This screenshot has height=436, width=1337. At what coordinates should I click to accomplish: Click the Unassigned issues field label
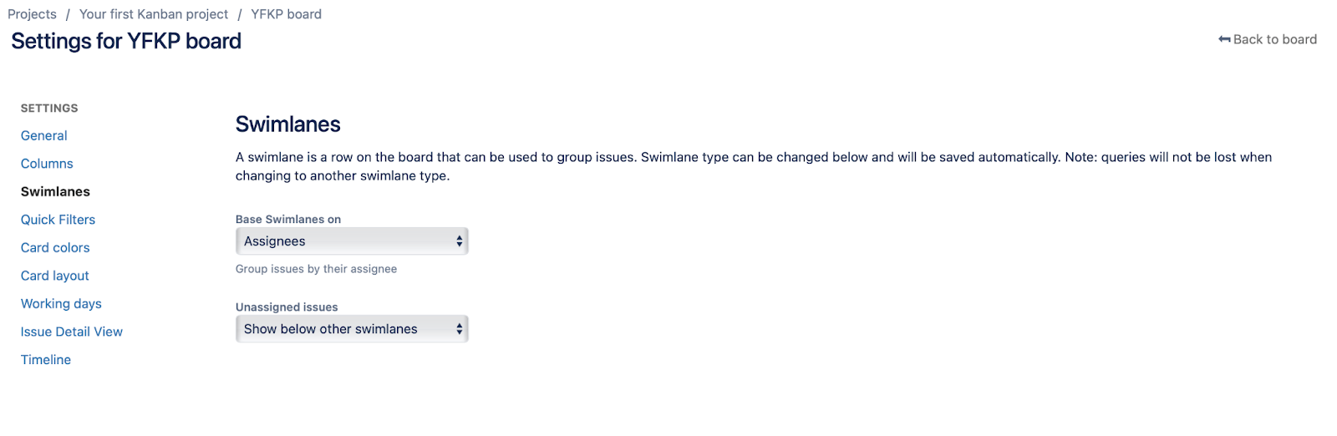tap(287, 307)
